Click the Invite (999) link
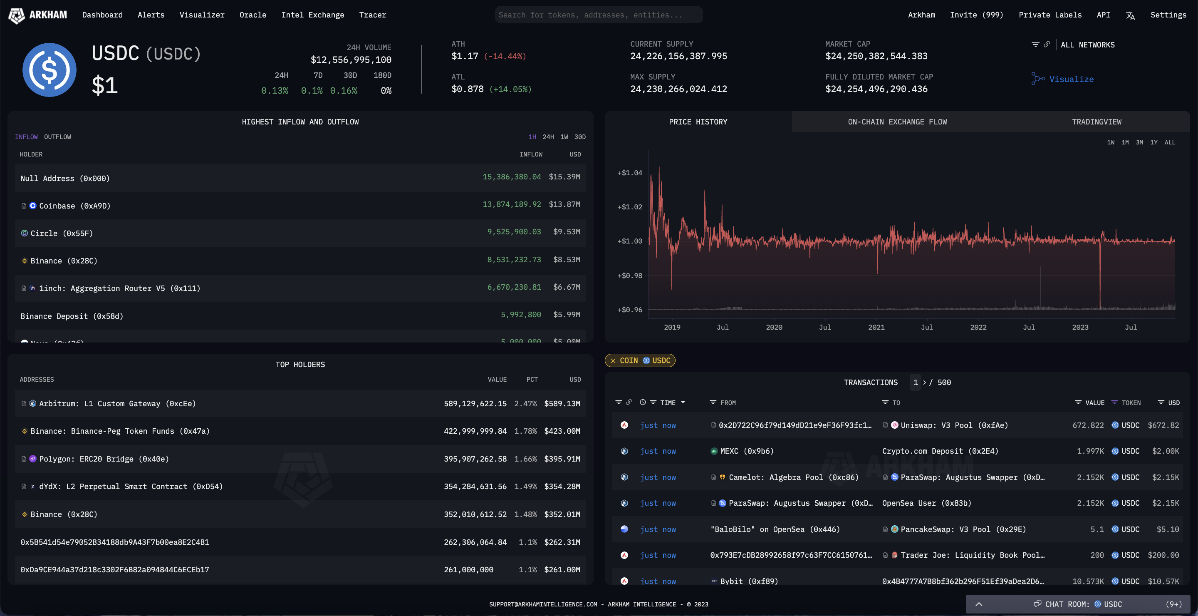 pos(976,15)
